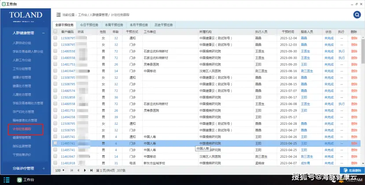Click 删除 in the 2023-12-04 row

[x=354, y=38]
